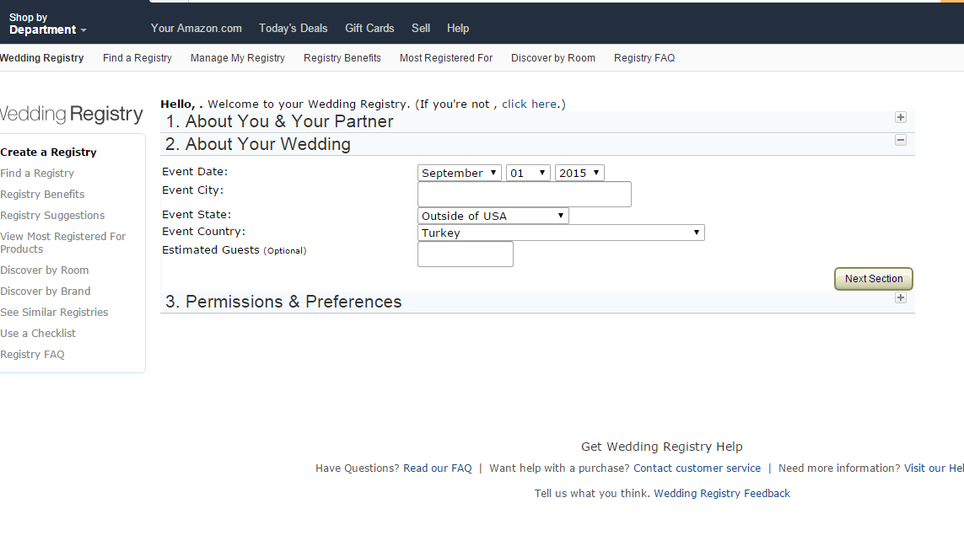Image resolution: width=964 pixels, height=546 pixels.
Task: Open See Similar Registries
Action: coord(54,312)
